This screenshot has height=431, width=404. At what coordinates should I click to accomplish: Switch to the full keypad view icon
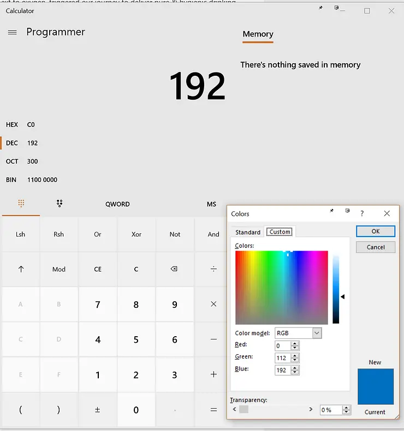click(x=21, y=203)
